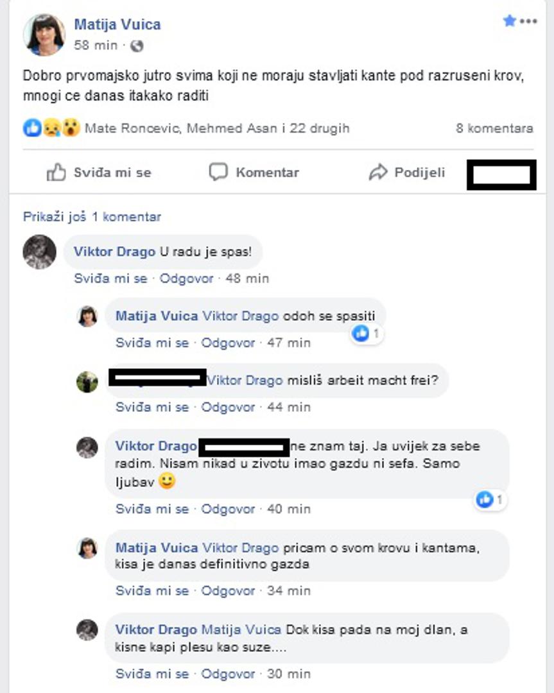The image size is (554, 693).
Task: Open Matija Vuica profile from post header
Action: click(117, 24)
